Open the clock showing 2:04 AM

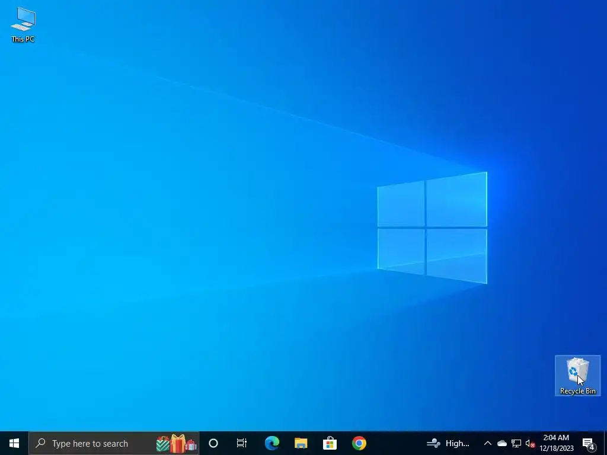click(x=556, y=443)
